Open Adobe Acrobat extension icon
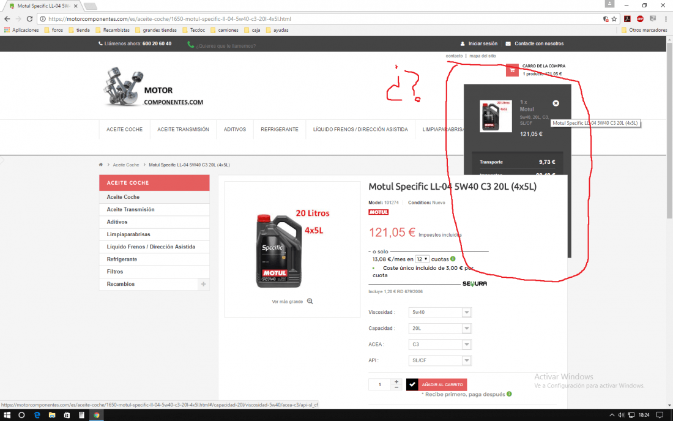This screenshot has width=673, height=421. coord(627,19)
